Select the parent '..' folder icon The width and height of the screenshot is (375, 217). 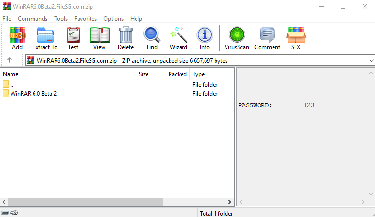tap(6, 84)
